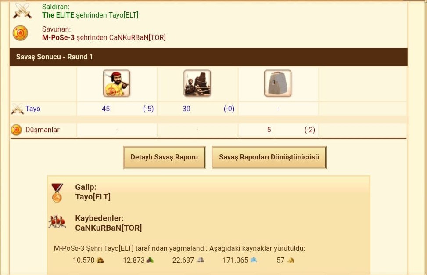
Task: Select the red-turban swordsman unit icon
Action: [117, 83]
